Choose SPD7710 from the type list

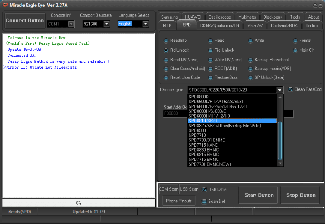click(232, 135)
